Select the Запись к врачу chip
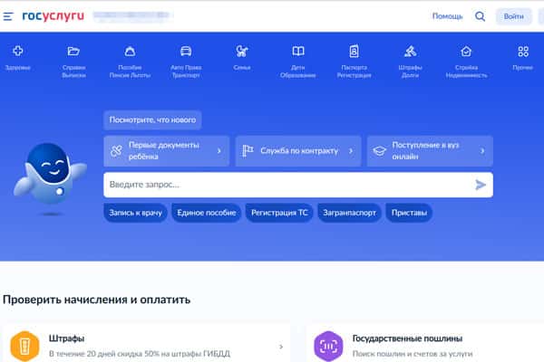Viewport: 544px width, 362px height. [x=135, y=213]
